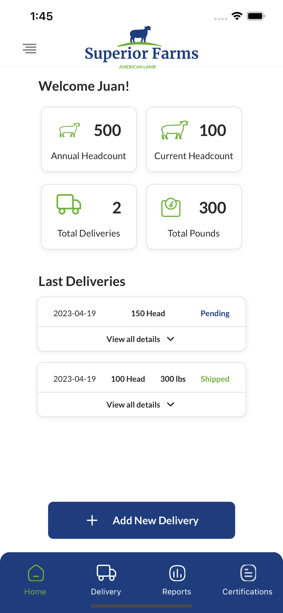Image resolution: width=283 pixels, height=613 pixels.
Task: Switch to the Certifications tab label
Action: click(x=247, y=592)
